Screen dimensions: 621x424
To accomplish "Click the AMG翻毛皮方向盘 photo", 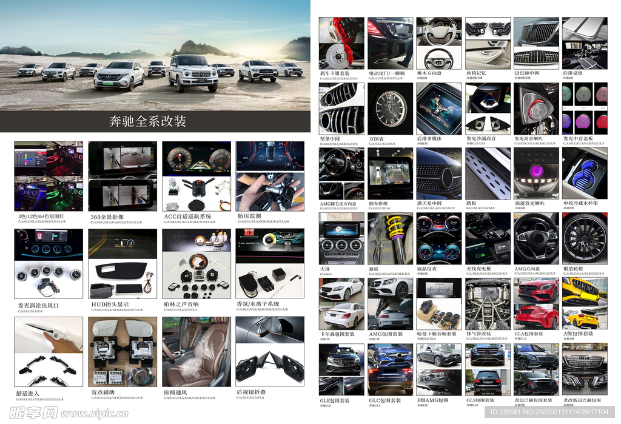I will (341, 173).
